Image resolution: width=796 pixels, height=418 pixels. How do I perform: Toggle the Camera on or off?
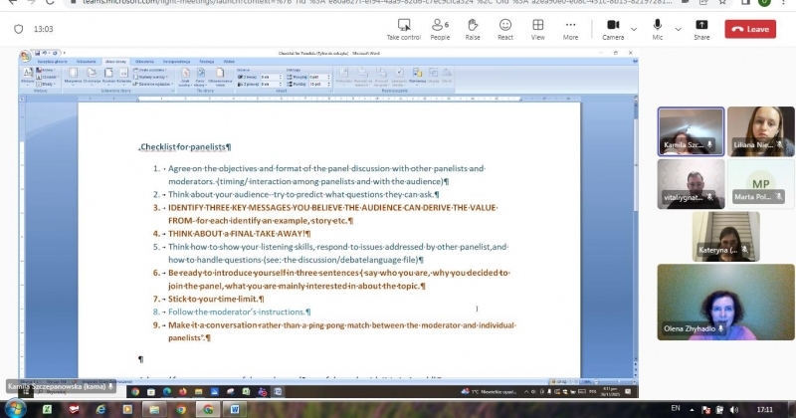613,28
